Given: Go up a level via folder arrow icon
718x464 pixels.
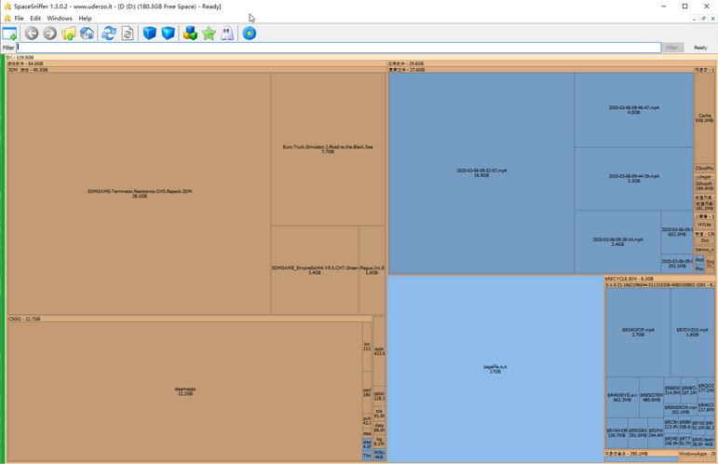Looking at the screenshot, I should pyautogui.click(x=69, y=34).
